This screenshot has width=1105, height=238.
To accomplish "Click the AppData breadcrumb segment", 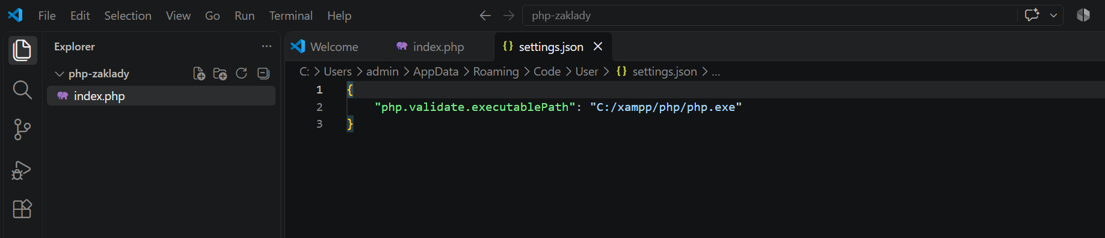I will click(x=436, y=71).
